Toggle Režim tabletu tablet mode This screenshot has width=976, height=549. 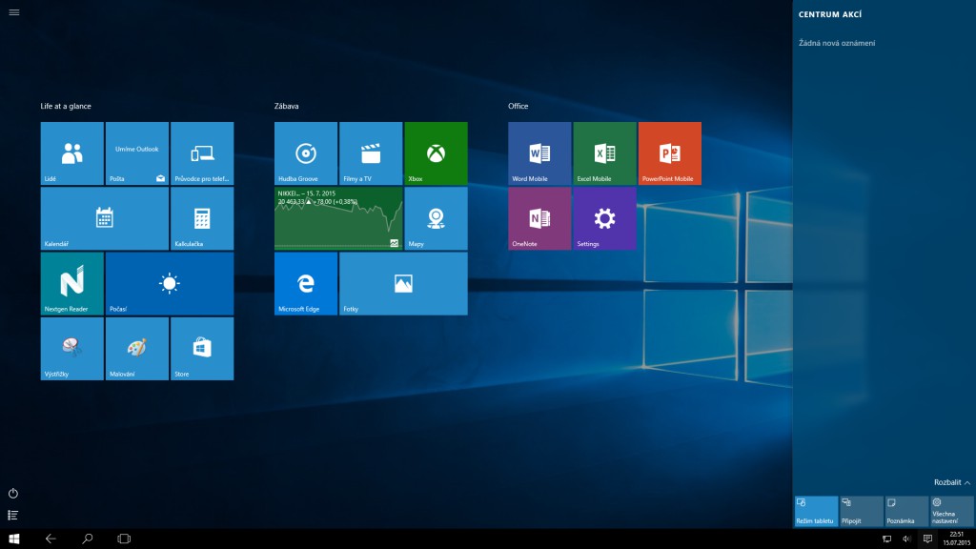coord(816,512)
